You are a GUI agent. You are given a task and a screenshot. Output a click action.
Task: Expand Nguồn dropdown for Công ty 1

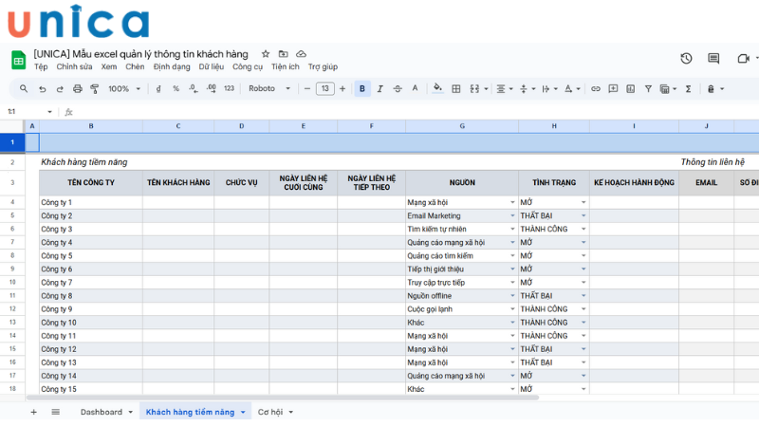tap(510, 202)
